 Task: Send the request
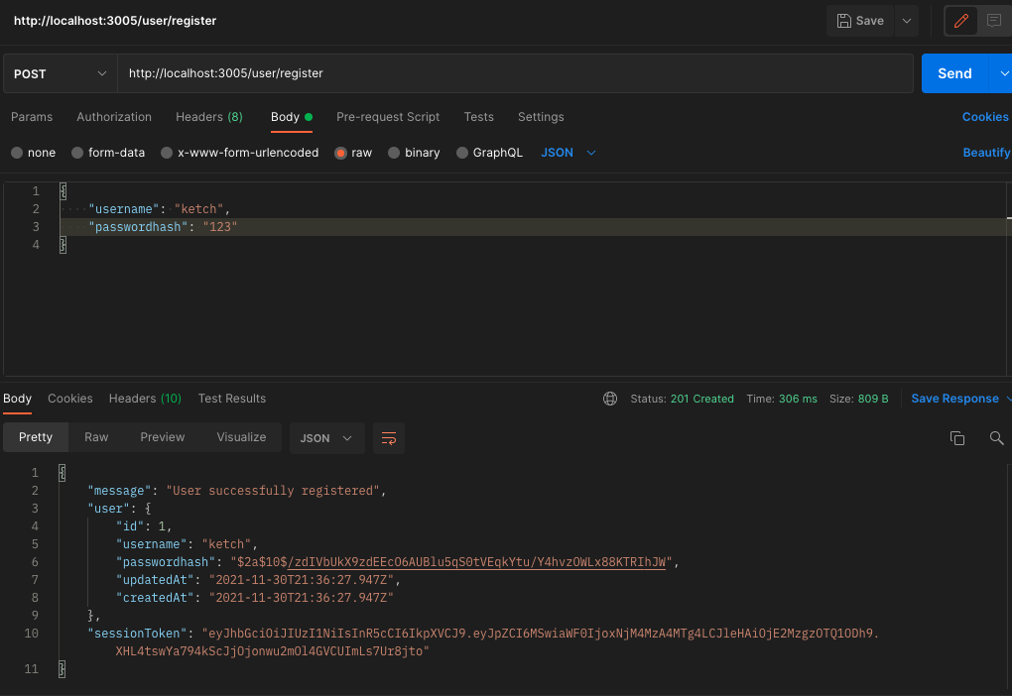pyautogui.click(x=954, y=73)
